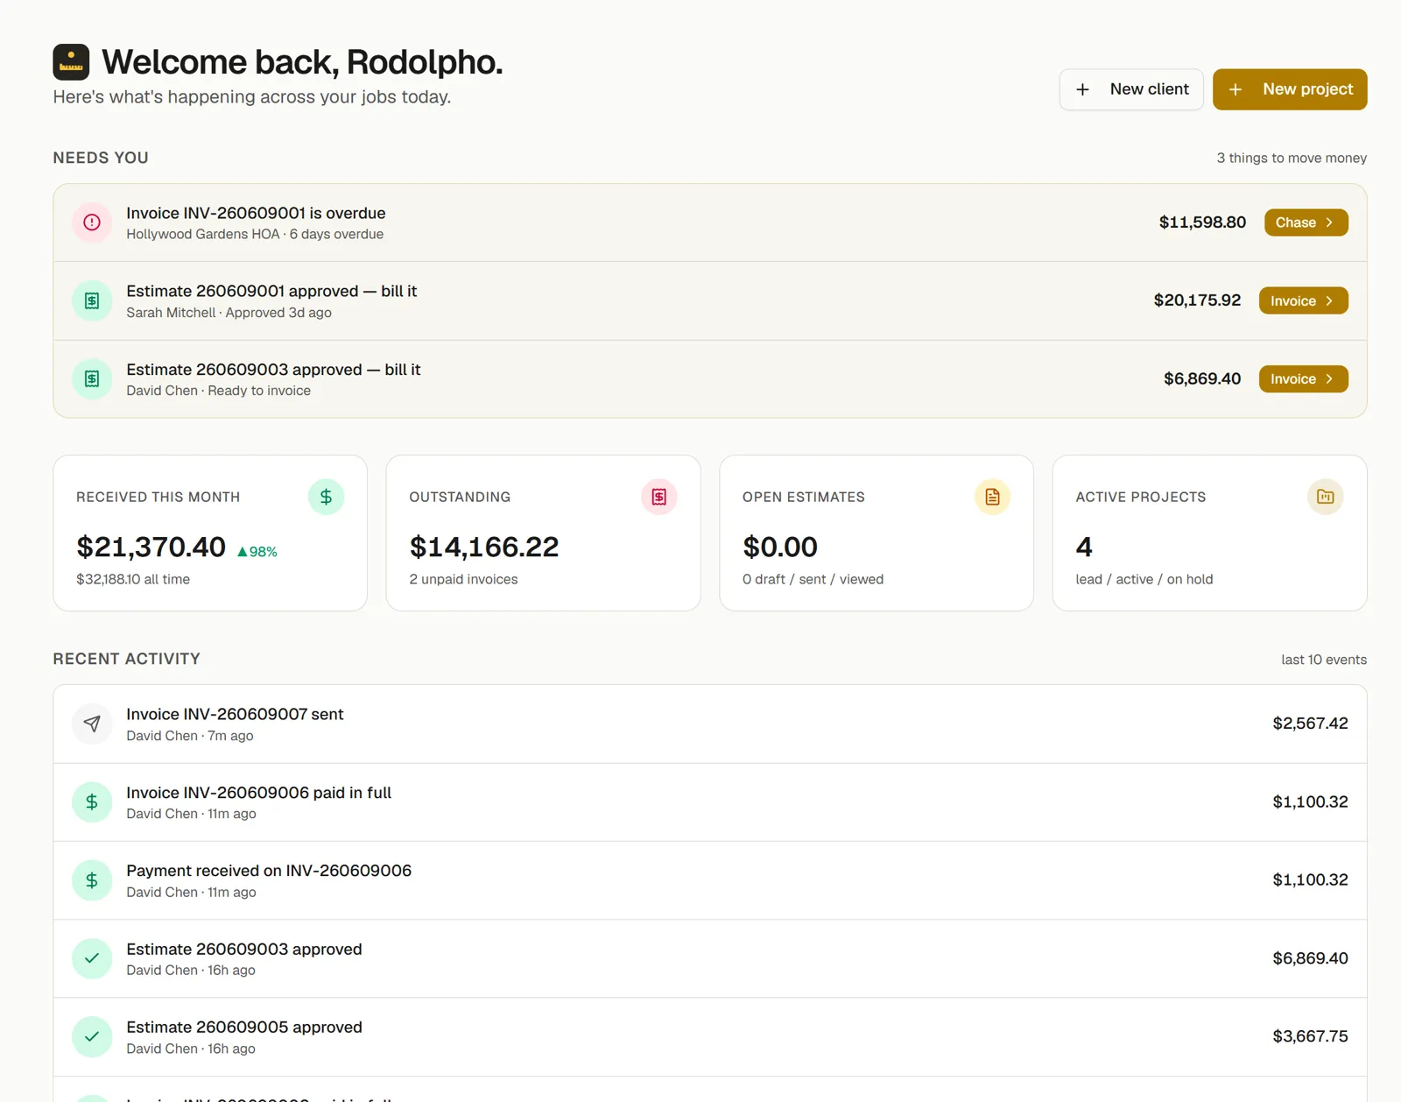Click the green dollar icon on Received This Month card
The image size is (1401, 1102).
326,497
